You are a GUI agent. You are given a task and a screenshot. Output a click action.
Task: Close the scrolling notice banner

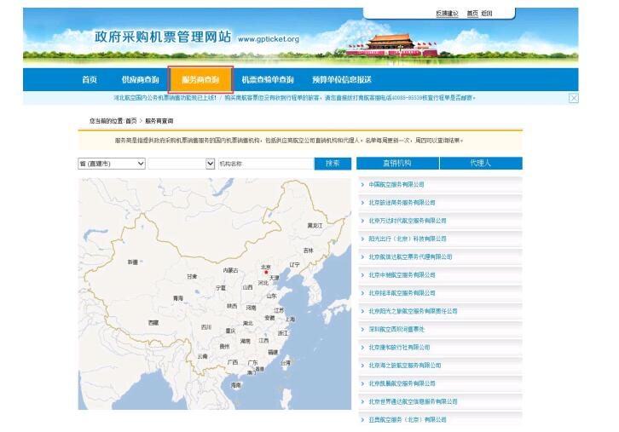coord(573,98)
